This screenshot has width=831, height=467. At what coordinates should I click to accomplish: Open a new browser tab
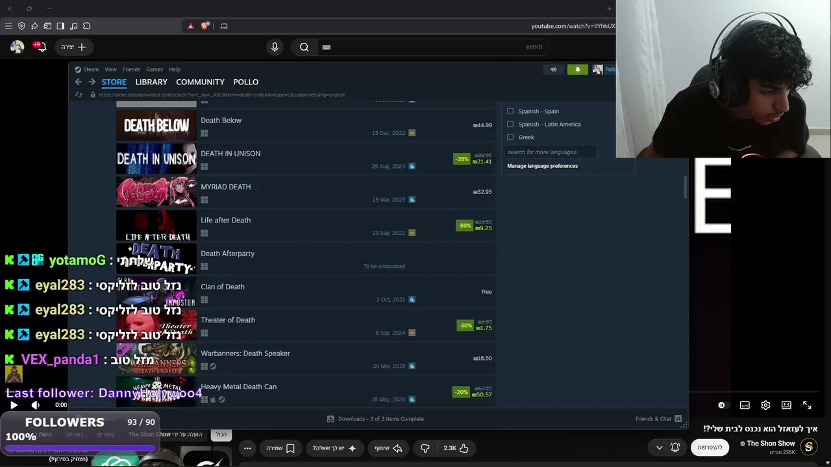pos(609,8)
